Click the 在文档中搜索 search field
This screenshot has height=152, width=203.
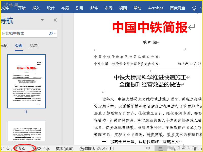(25, 33)
